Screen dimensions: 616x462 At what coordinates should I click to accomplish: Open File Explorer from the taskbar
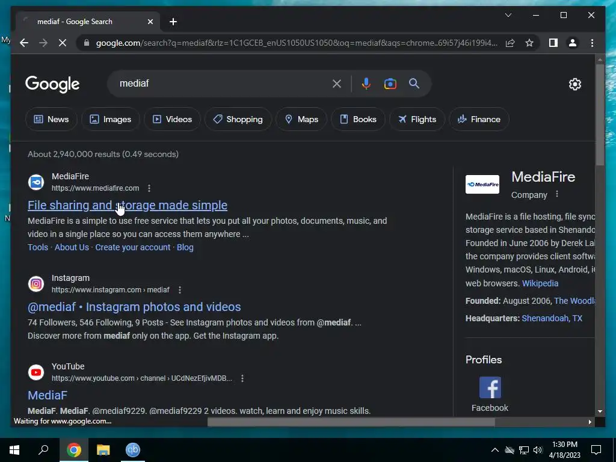click(103, 450)
